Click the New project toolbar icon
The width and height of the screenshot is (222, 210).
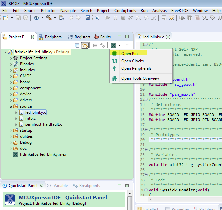6,18
